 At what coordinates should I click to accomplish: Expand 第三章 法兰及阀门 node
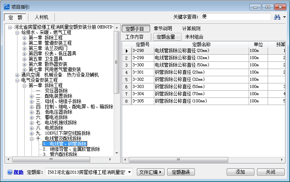[x=24, y=49]
